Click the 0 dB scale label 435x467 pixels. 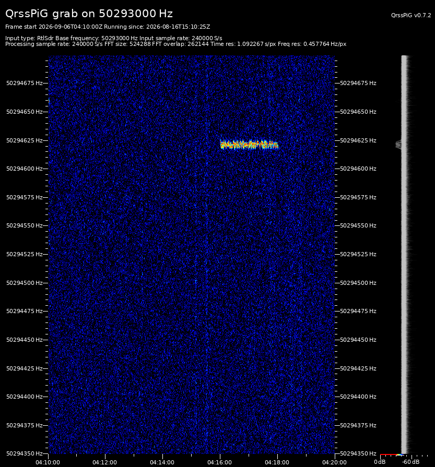380,462
